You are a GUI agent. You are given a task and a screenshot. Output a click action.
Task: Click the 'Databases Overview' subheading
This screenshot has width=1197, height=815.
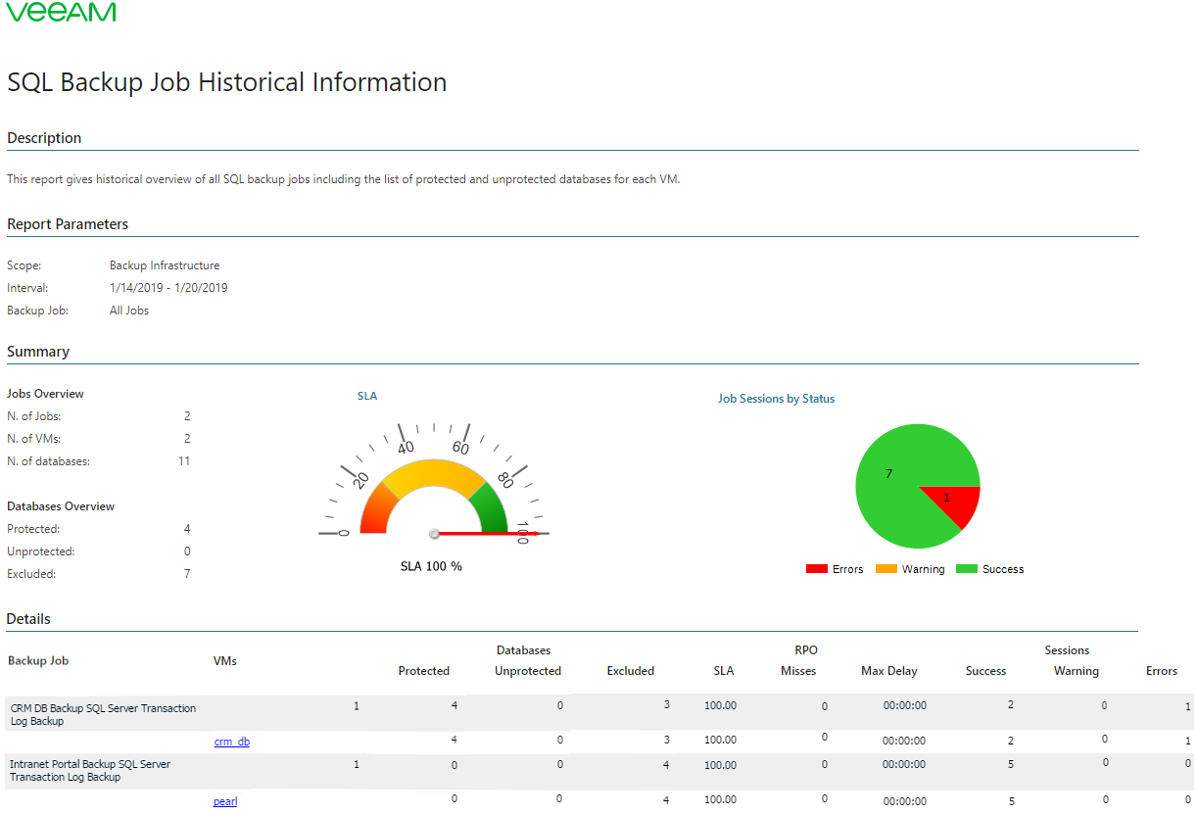[61, 506]
